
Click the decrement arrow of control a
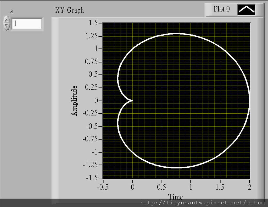(x=7, y=26)
